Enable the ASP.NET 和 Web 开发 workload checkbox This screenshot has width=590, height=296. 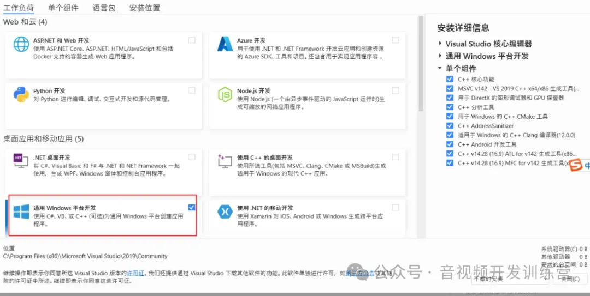[192, 40]
